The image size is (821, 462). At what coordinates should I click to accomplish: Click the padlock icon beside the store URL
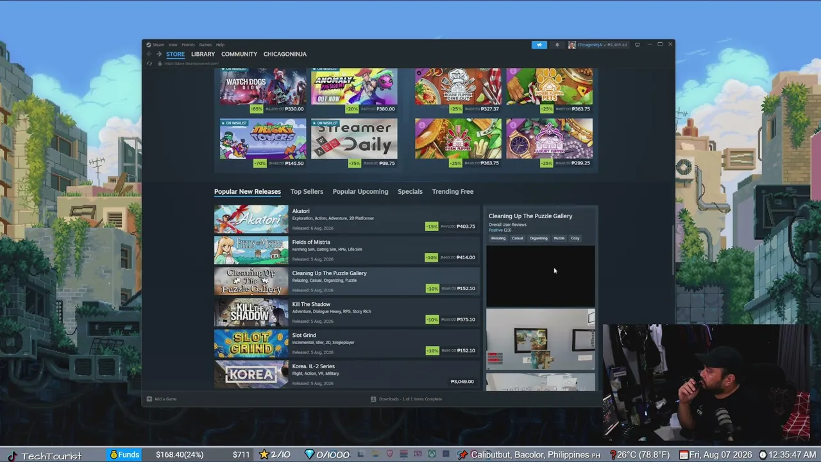pyautogui.click(x=159, y=63)
